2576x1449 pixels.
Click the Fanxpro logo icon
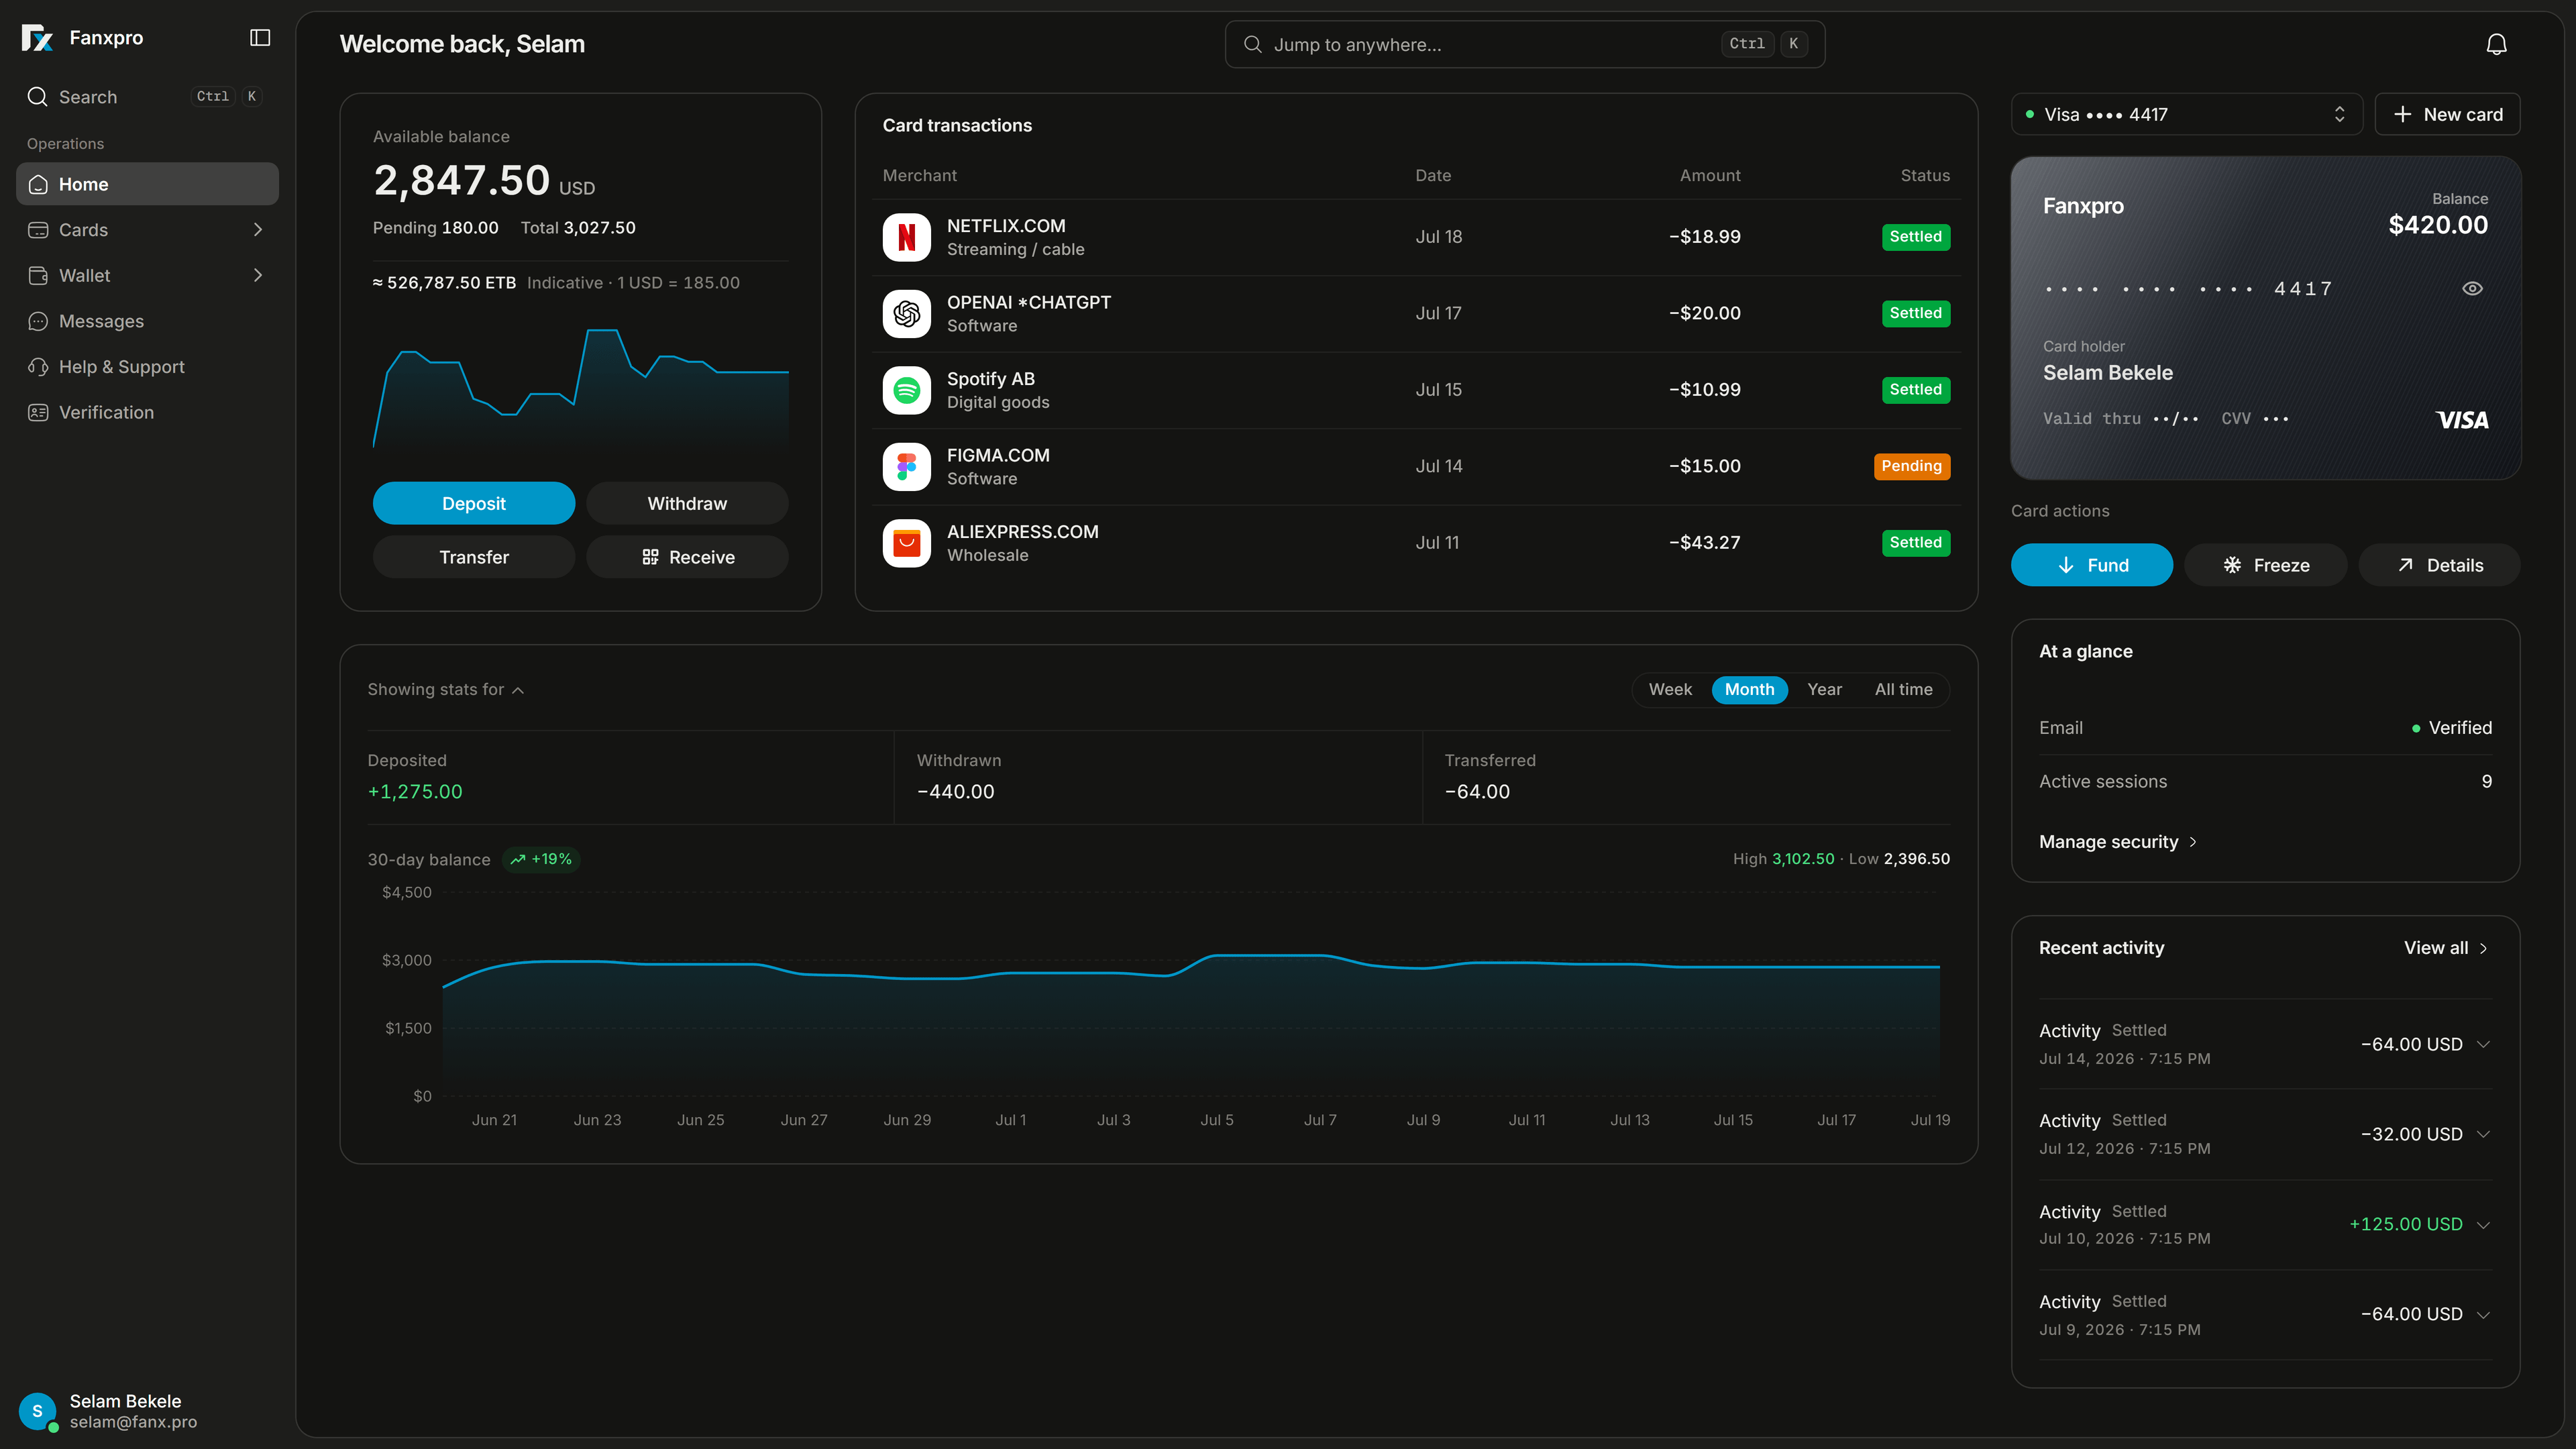(x=37, y=38)
